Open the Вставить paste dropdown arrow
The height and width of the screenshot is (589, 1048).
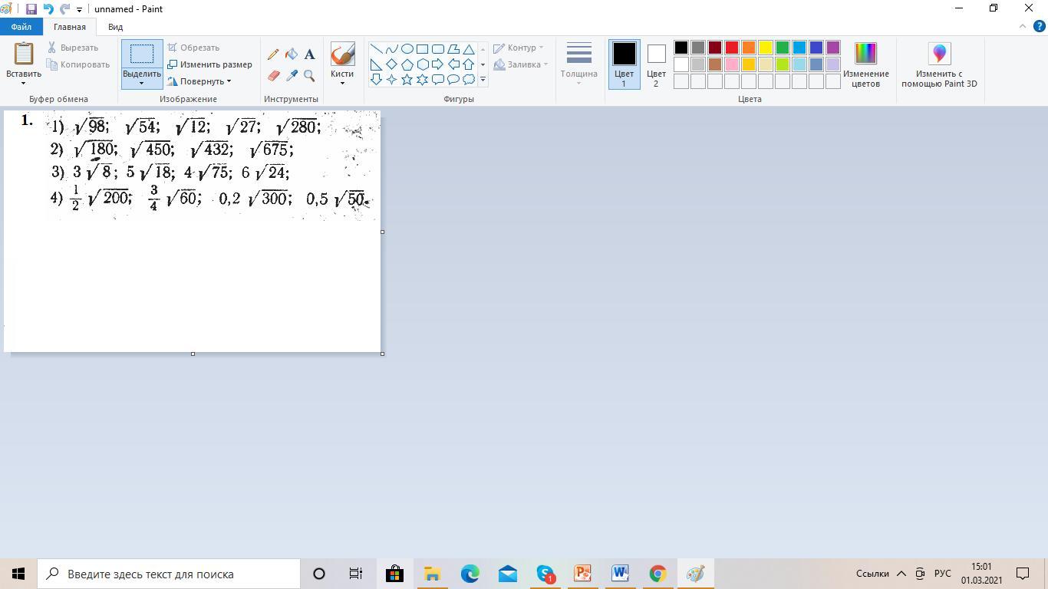coord(23,83)
